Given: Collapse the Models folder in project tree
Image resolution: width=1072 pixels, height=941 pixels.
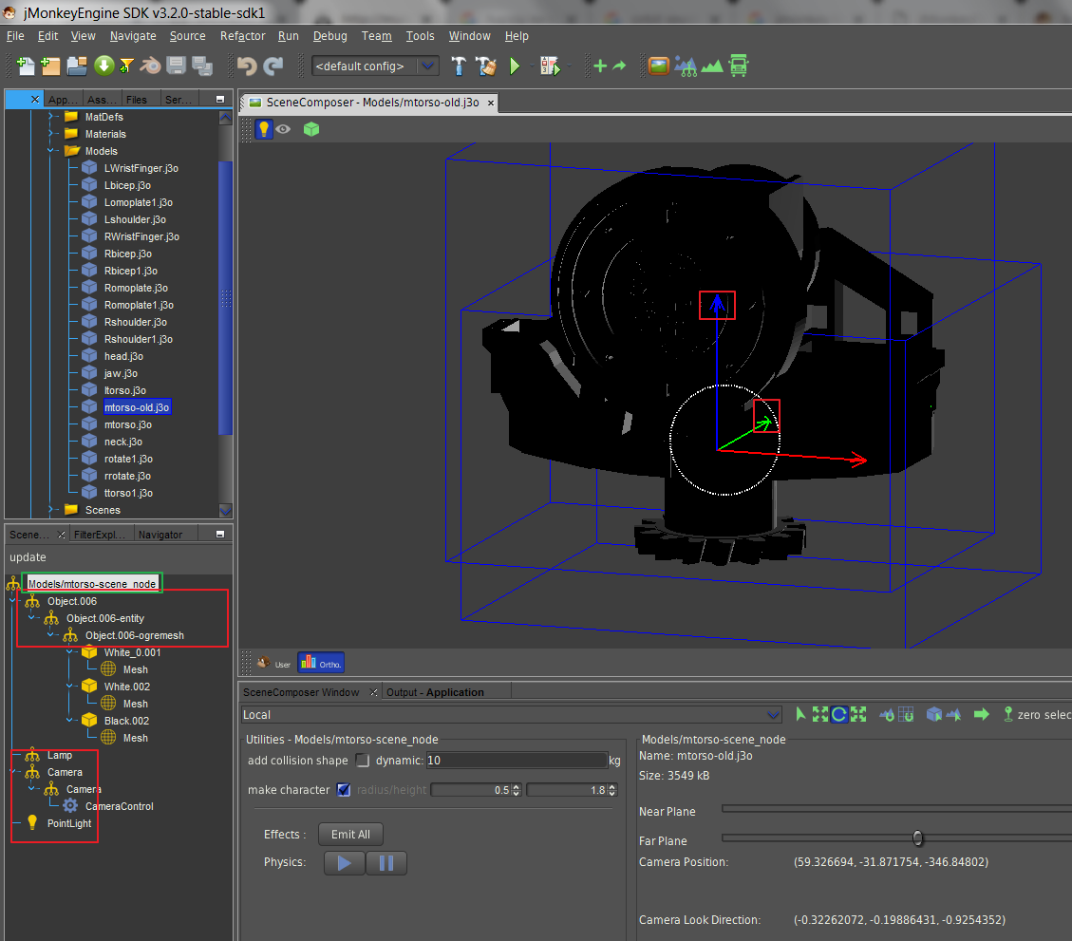Looking at the screenshot, I should click(x=50, y=151).
